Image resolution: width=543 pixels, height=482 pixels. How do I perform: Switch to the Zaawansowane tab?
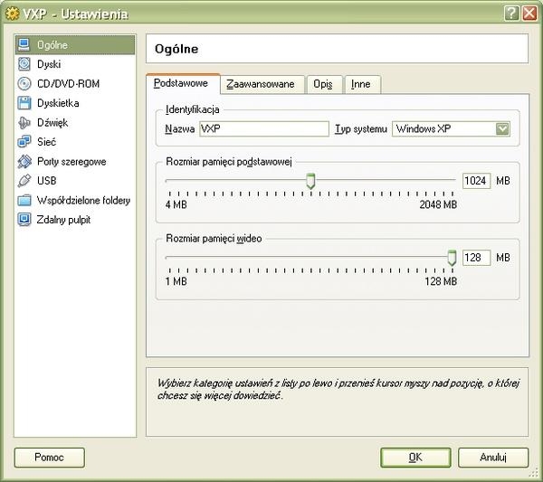click(x=262, y=84)
